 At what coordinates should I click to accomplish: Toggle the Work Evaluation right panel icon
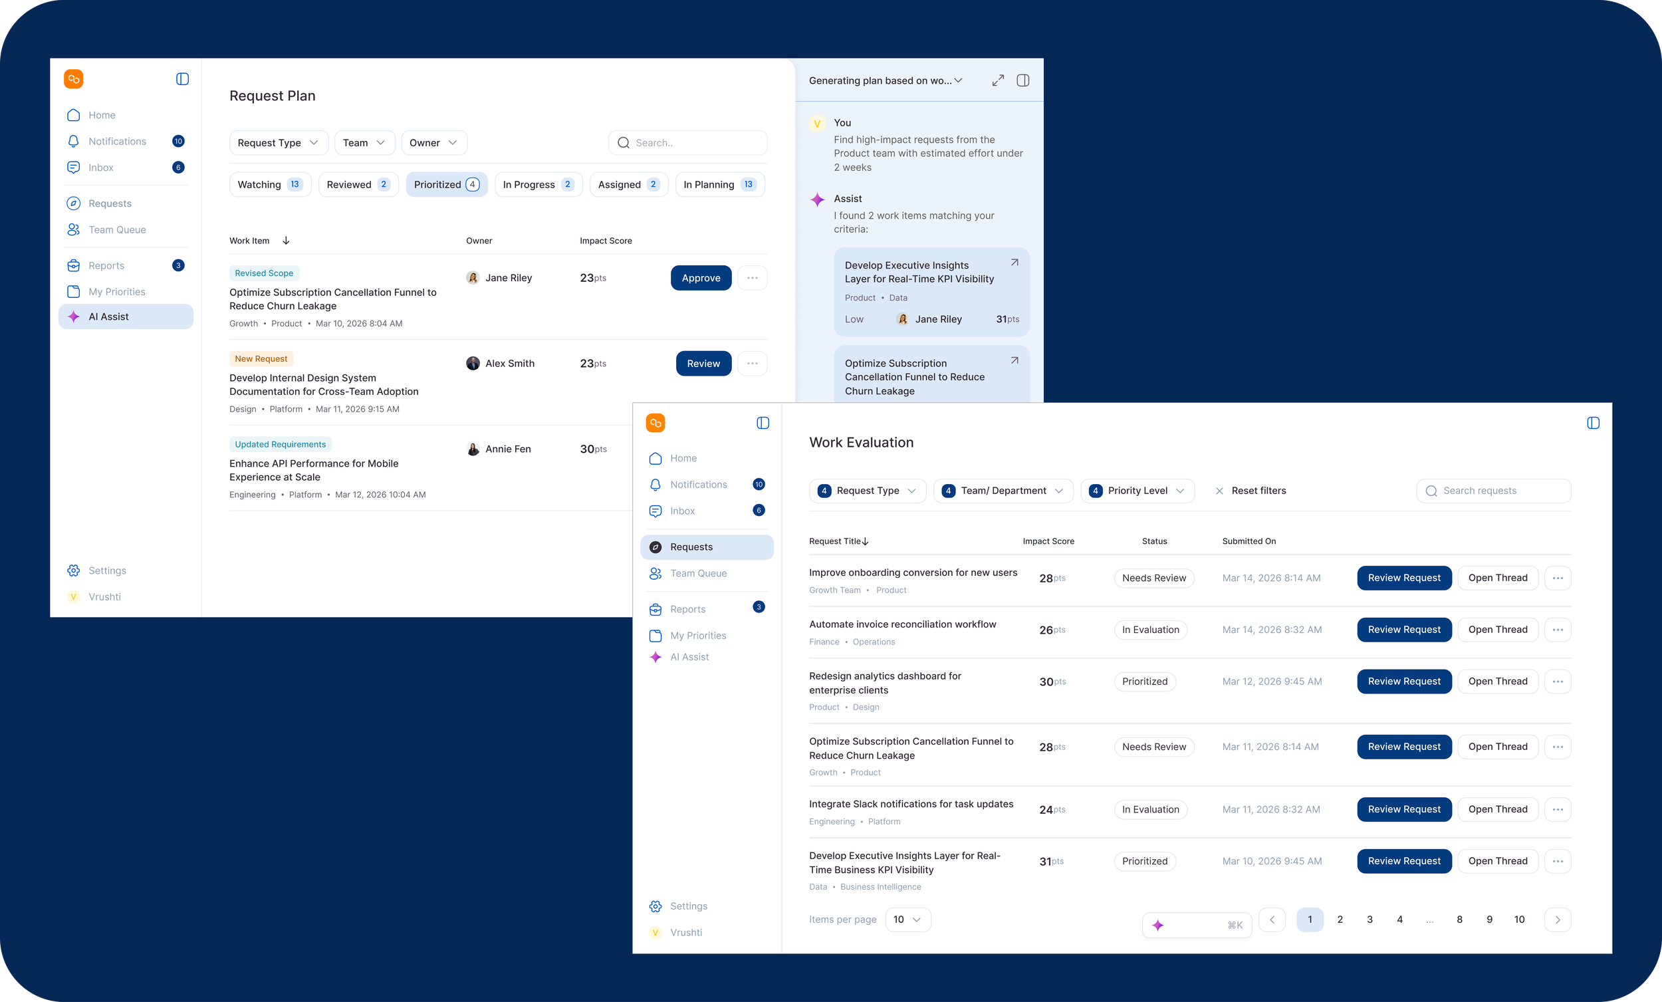1594,423
